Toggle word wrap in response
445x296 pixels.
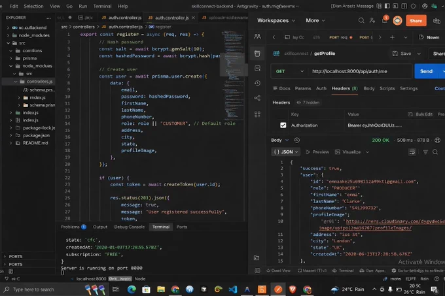click(x=412, y=152)
